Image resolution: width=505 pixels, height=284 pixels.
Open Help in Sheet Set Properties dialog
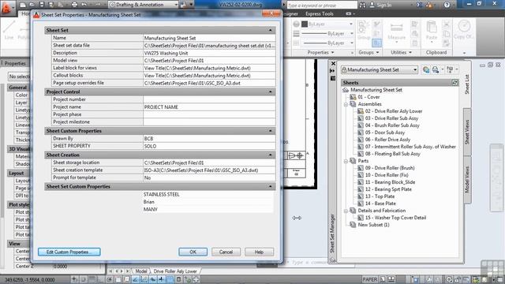click(x=259, y=252)
